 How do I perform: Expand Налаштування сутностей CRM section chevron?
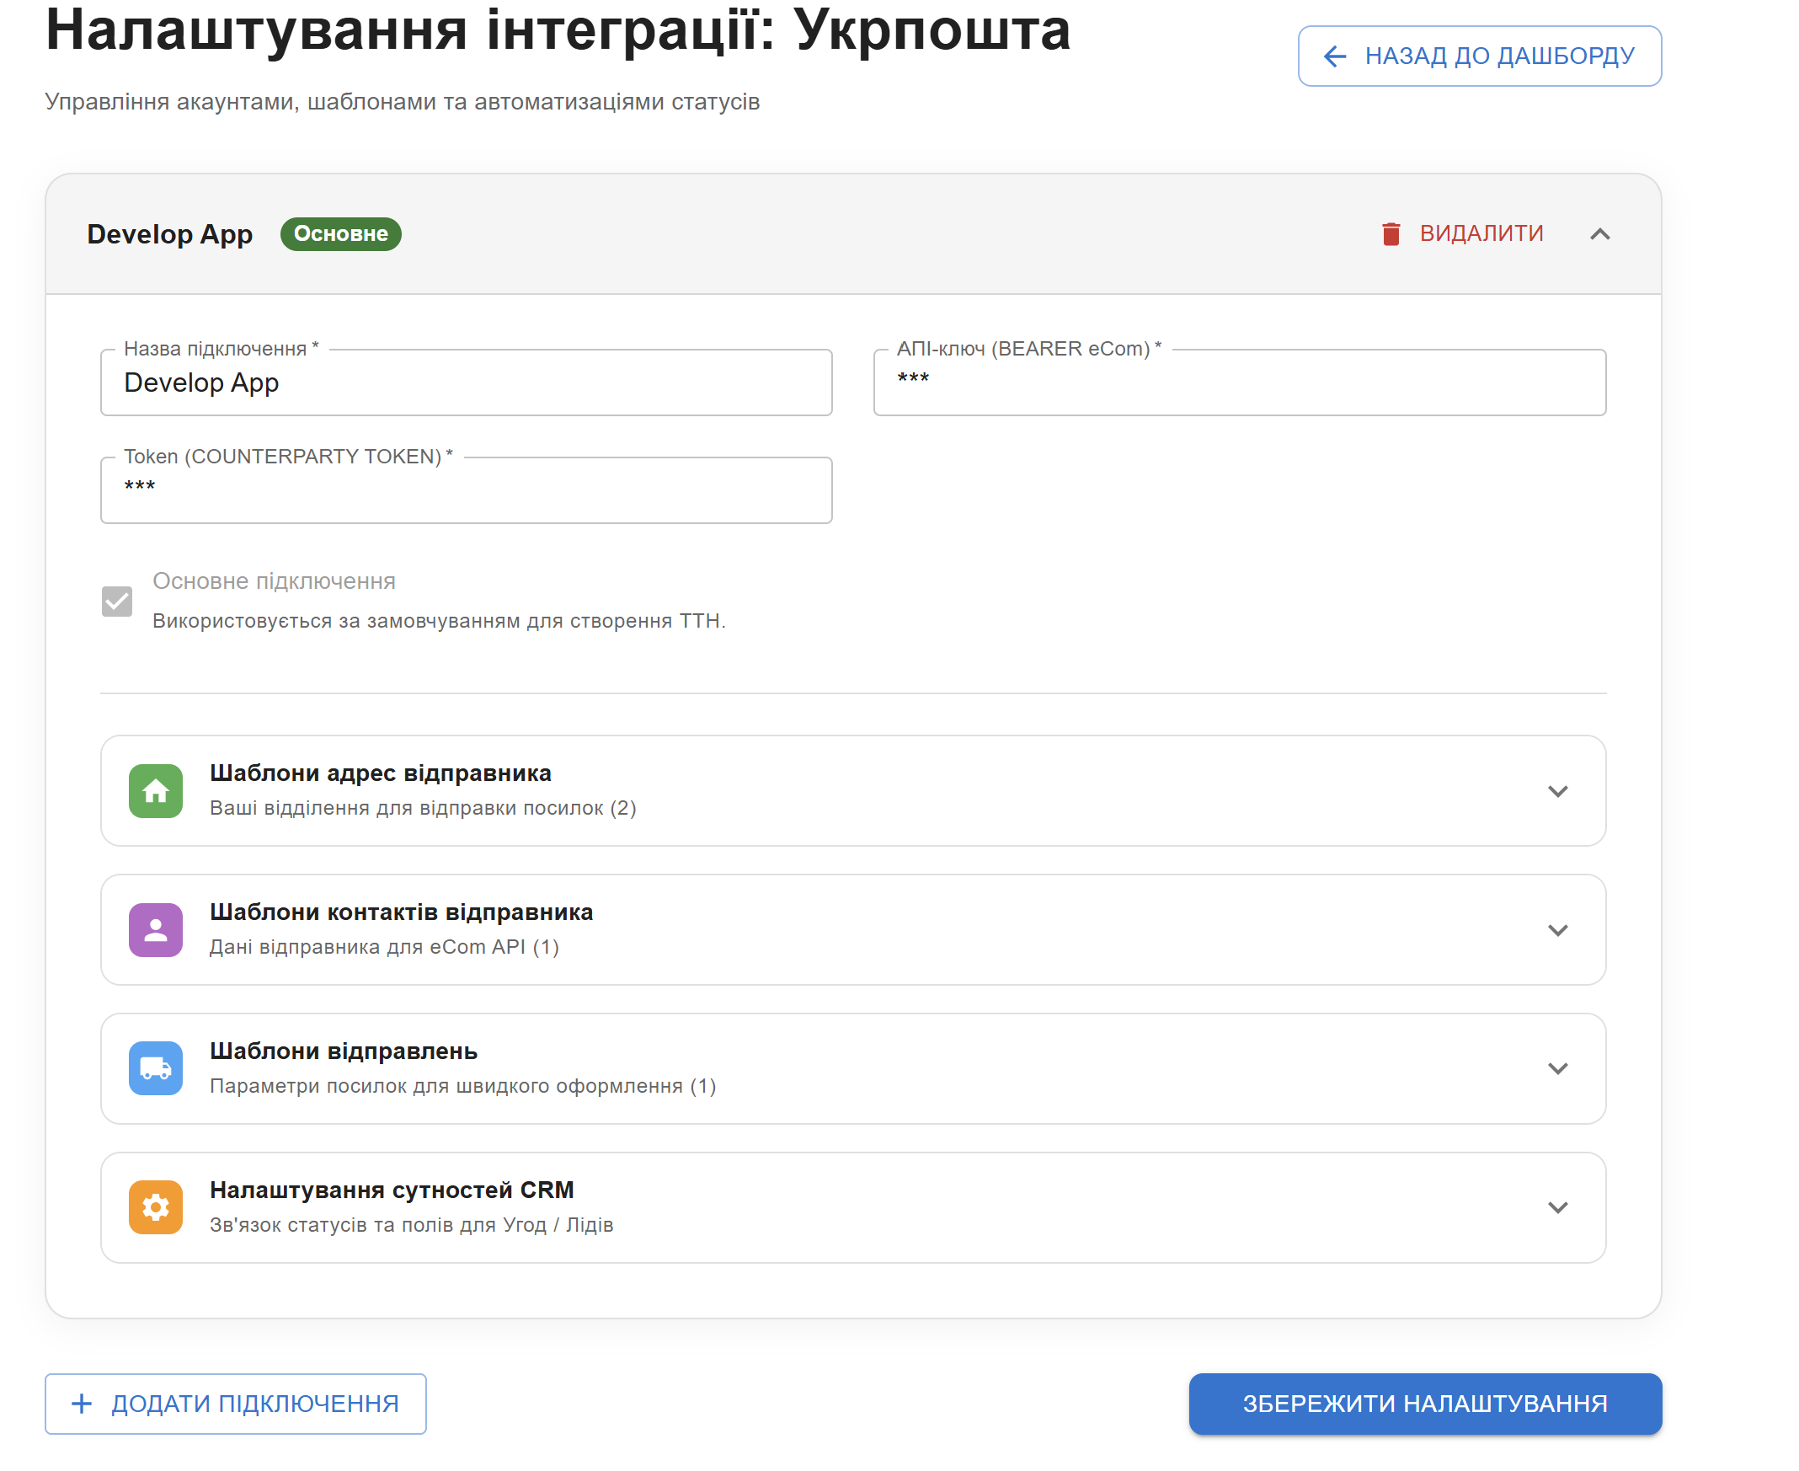click(1557, 1207)
